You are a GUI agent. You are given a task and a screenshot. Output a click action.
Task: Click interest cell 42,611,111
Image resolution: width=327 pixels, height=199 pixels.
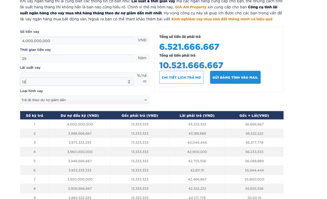pyautogui.click(x=197, y=170)
